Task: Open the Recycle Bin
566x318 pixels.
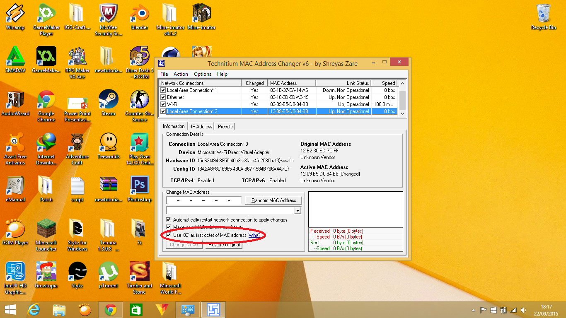Action: pos(544,17)
